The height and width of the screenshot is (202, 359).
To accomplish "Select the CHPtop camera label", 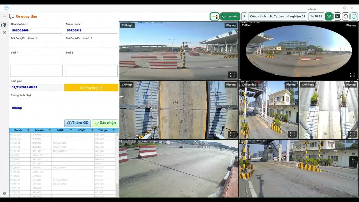I will tap(127, 84).
